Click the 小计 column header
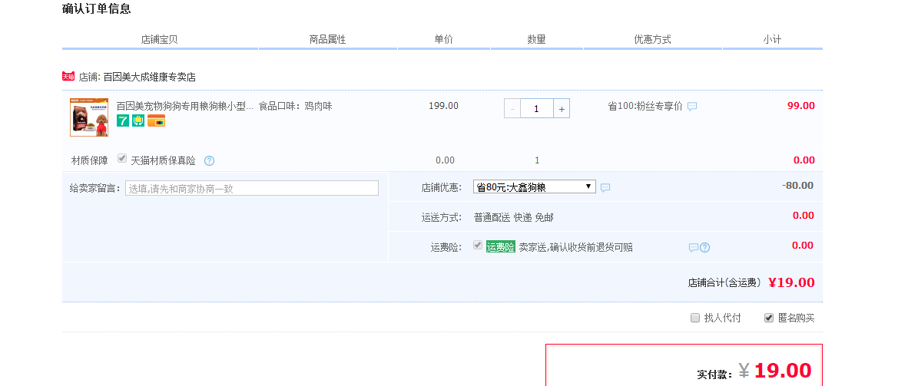Image resolution: width=908 pixels, height=386 pixels. click(x=772, y=39)
